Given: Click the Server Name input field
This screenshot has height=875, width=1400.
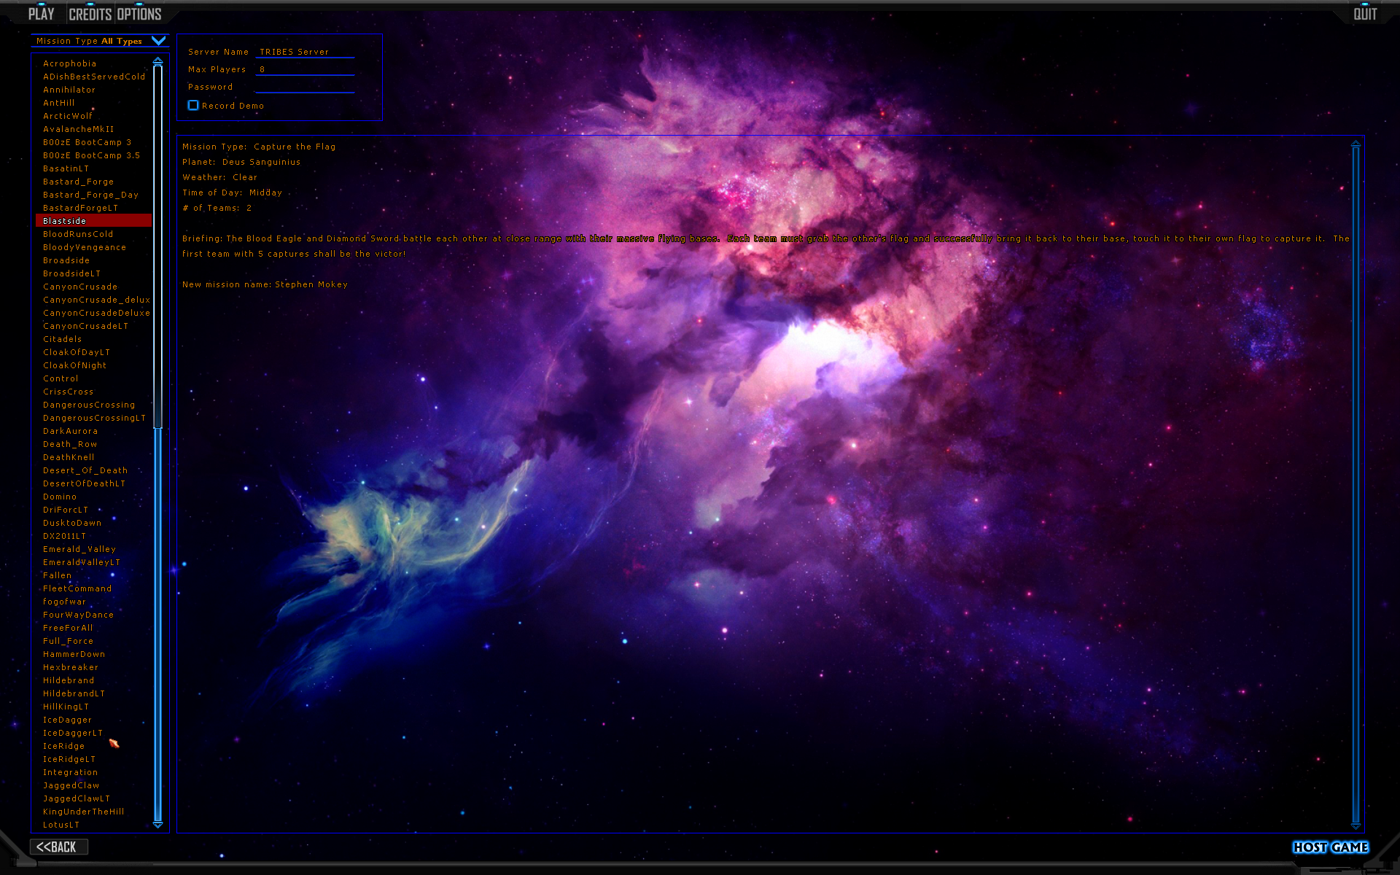Looking at the screenshot, I should (x=305, y=52).
